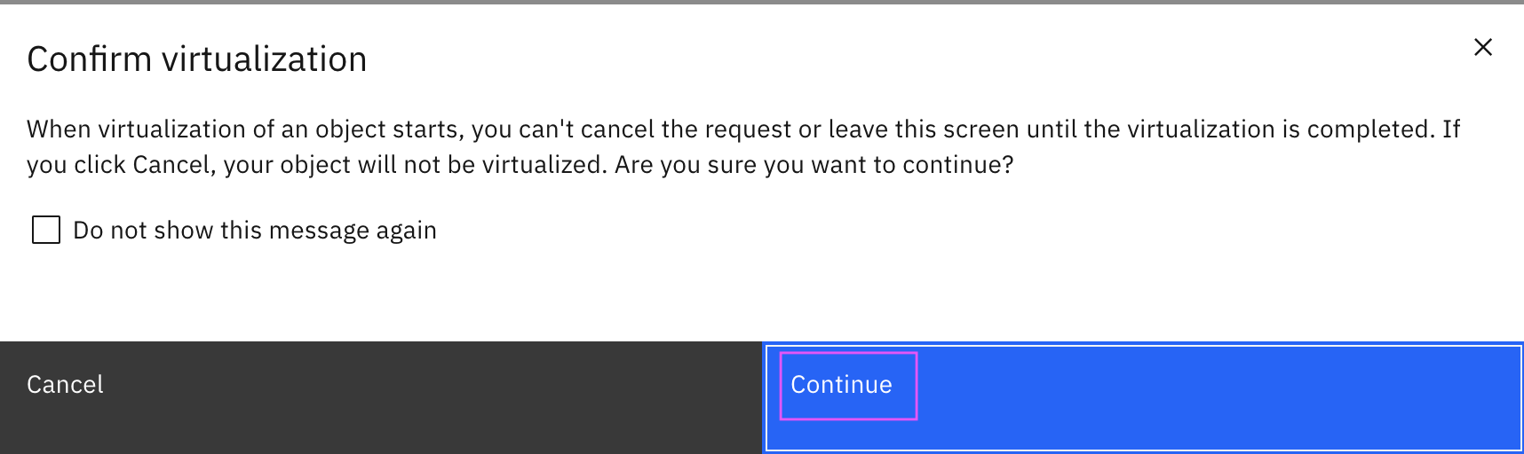This screenshot has height=454, width=1524.
Task: Click the "Cancel" text in the dark footer
Action: 65,385
